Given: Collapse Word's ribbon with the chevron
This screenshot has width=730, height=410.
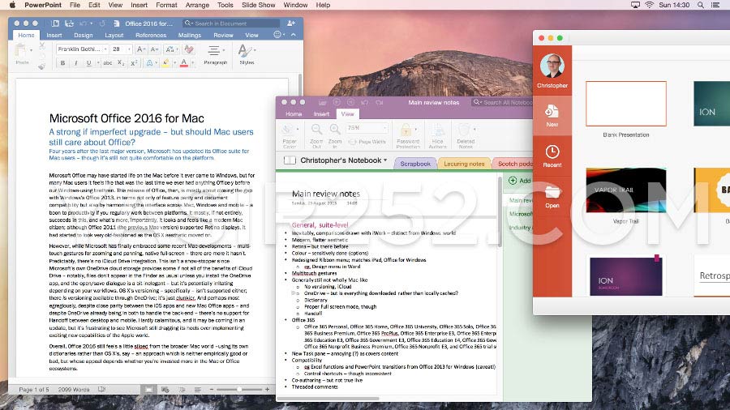Looking at the screenshot, I should pos(294,35).
